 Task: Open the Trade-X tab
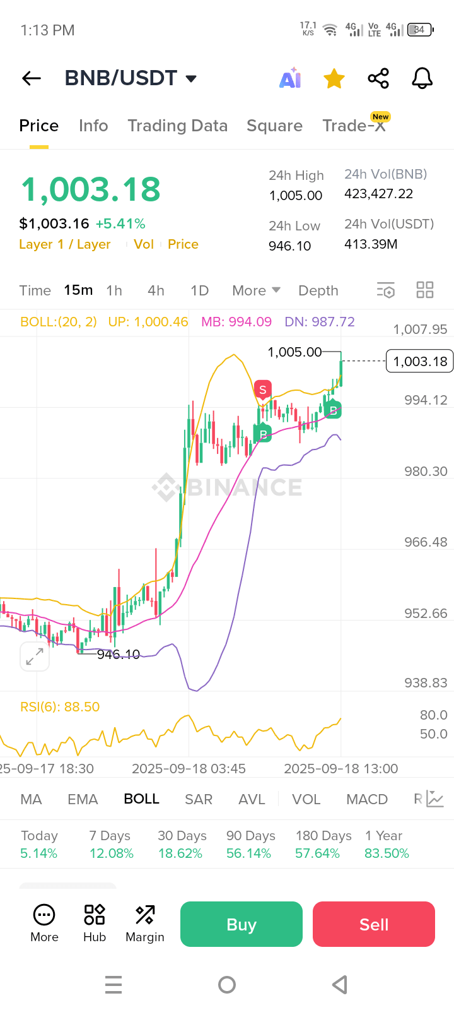355,125
